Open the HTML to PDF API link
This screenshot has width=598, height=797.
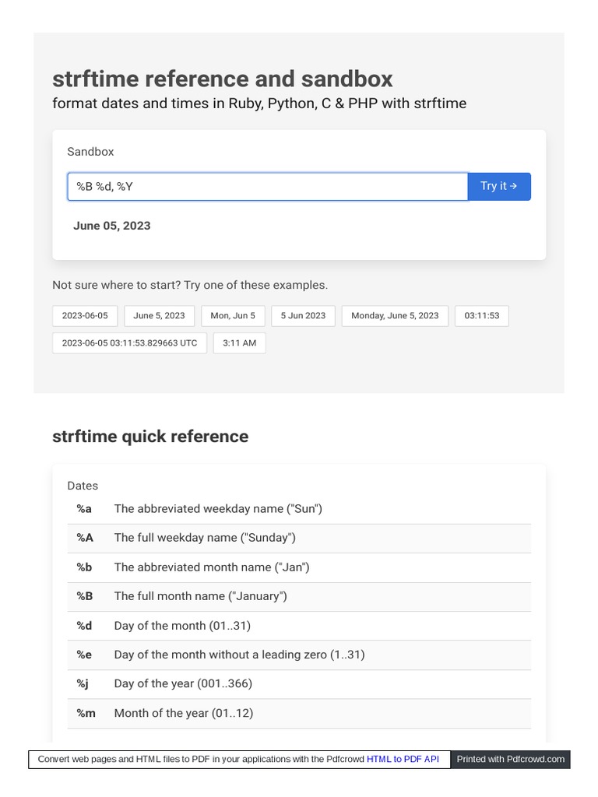coord(403,759)
